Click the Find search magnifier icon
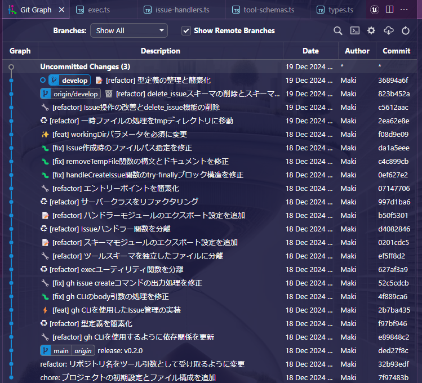 click(338, 31)
